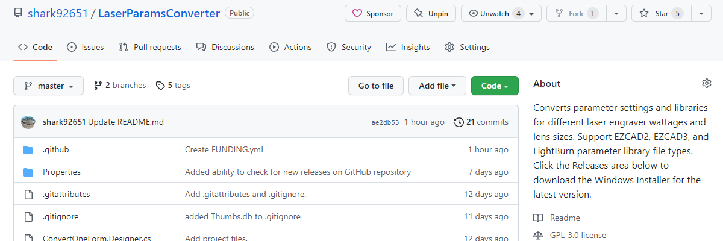Image resolution: width=723 pixels, height=241 pixels.
Task: Star the repository
Action: tap(660, 13)
